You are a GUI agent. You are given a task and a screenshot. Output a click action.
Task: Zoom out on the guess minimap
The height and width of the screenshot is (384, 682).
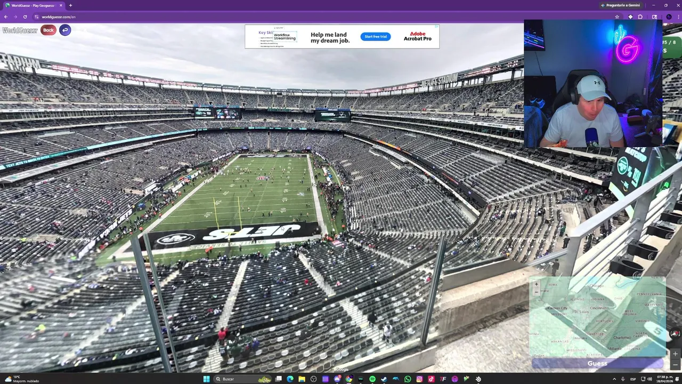point(537,292)
